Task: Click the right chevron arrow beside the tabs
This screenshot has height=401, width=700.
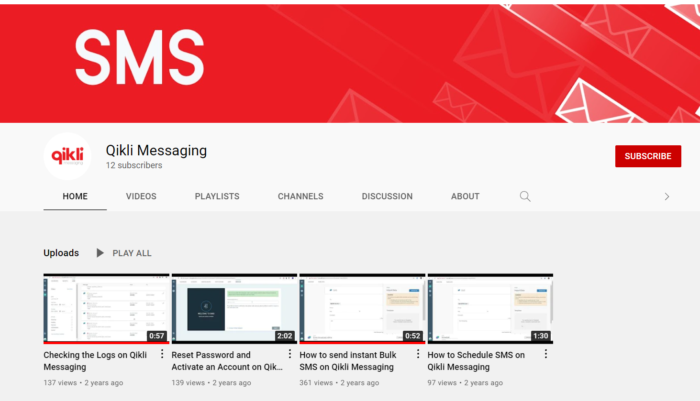Action: (x=667, y=196)
